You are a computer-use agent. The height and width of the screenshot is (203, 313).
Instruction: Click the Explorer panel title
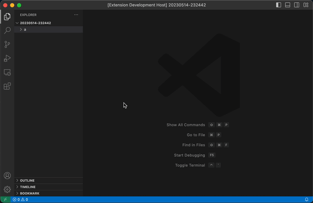click(x=28, y=15)
